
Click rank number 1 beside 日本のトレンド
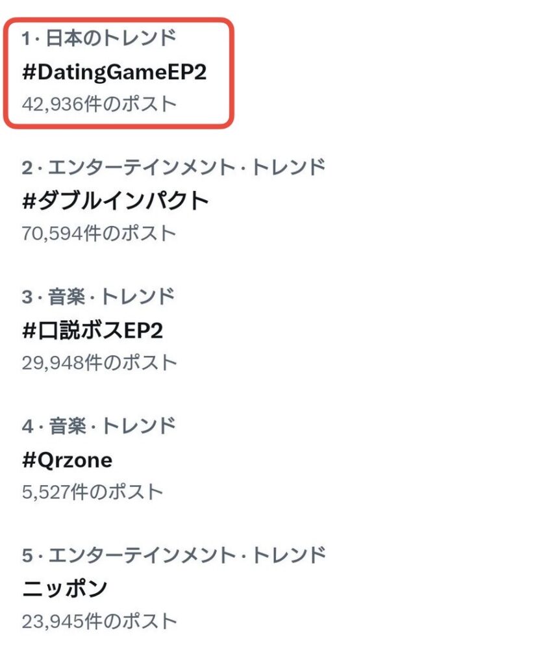26,39
